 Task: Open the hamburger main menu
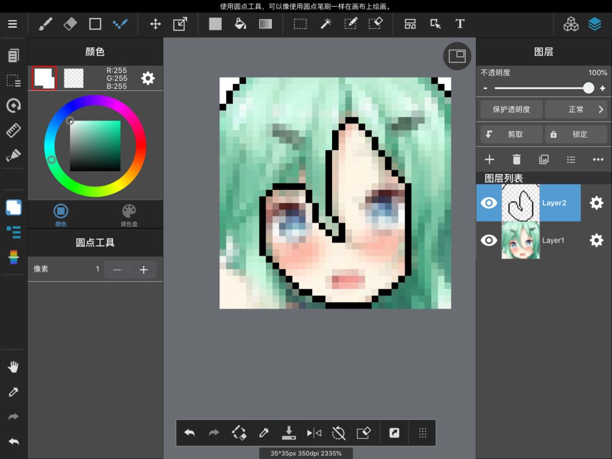(x=12, y=24)
